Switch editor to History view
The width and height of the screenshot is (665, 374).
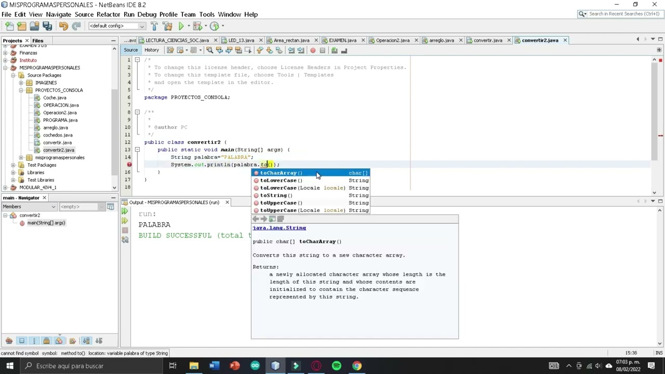(x=152, y=50)
